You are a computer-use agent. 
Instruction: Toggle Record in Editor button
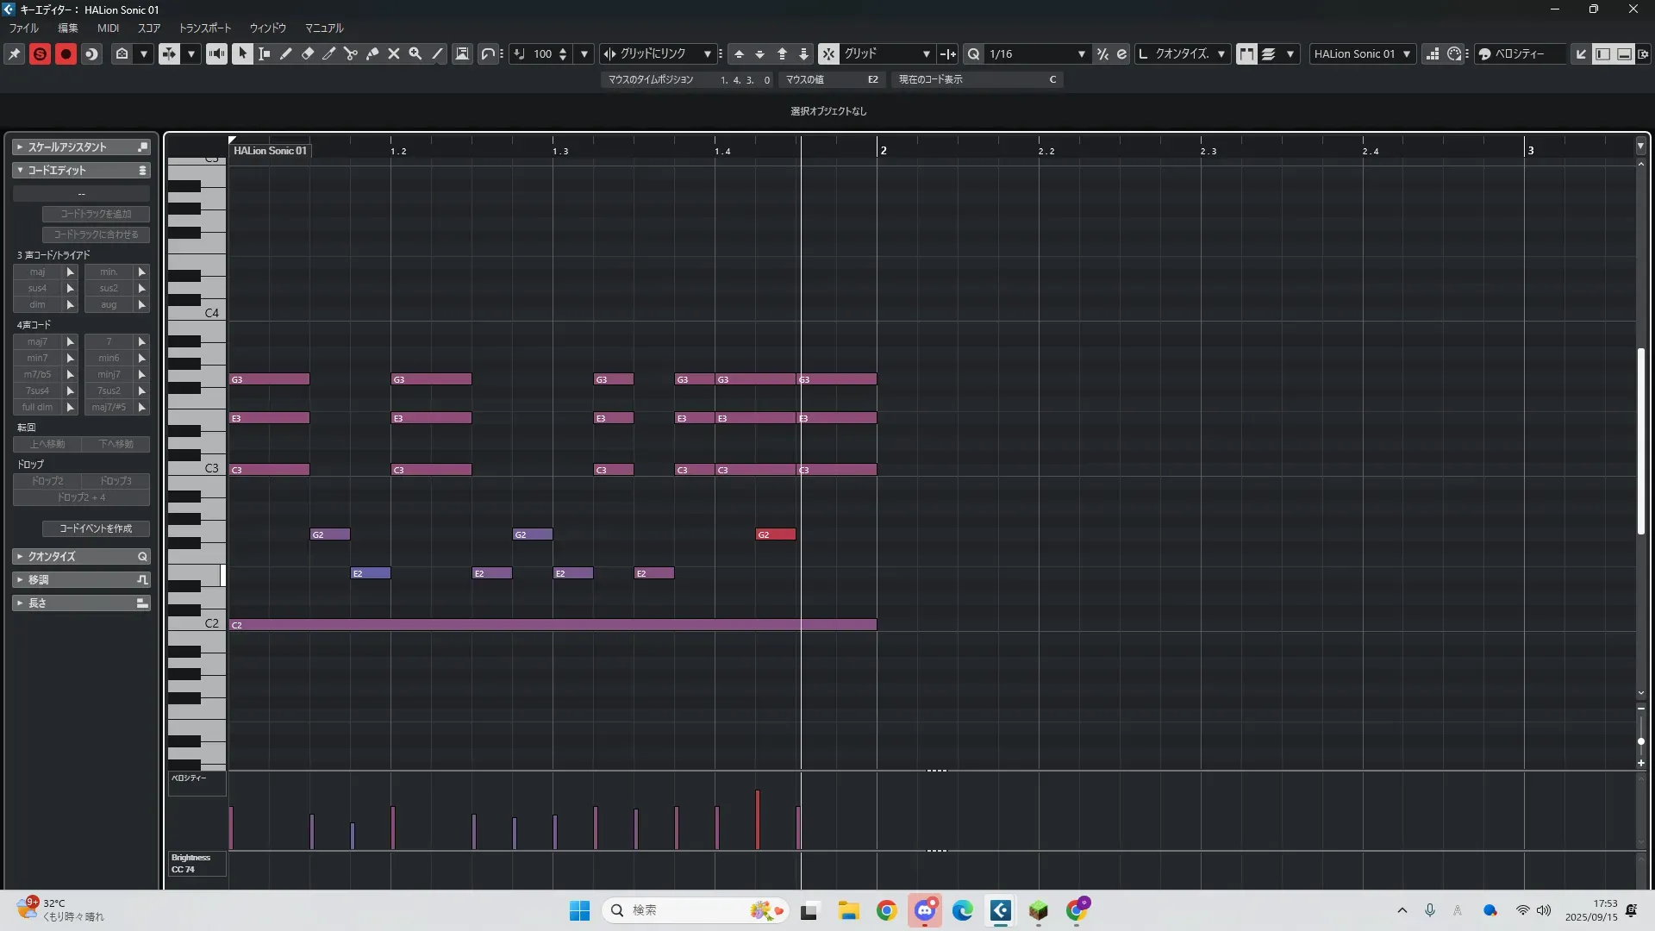pos(66,53)
